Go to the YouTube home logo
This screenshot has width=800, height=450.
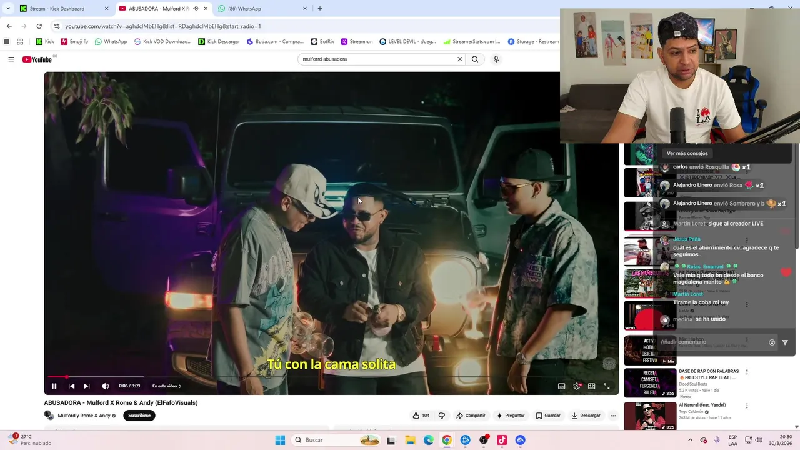tap(37, 59)
